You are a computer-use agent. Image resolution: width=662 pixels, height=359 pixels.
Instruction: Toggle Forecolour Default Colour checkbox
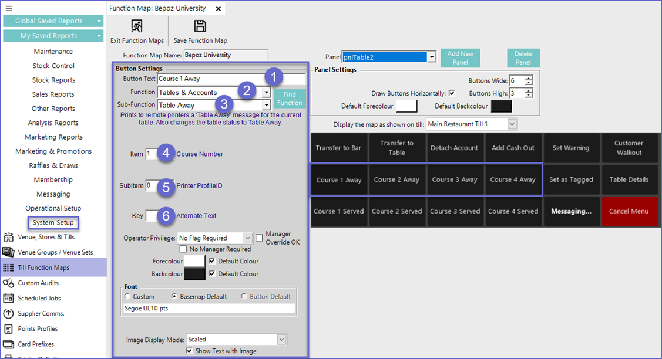coord(212,261)
